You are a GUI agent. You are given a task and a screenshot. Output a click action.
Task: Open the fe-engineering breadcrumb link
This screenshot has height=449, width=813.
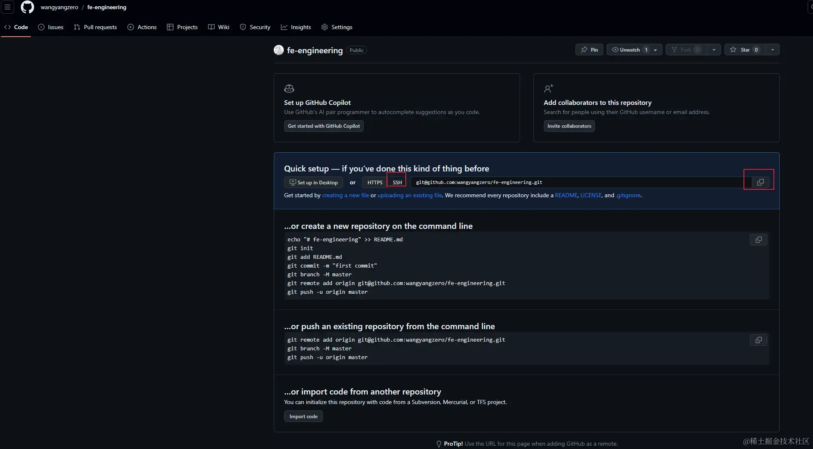(107, 7)
